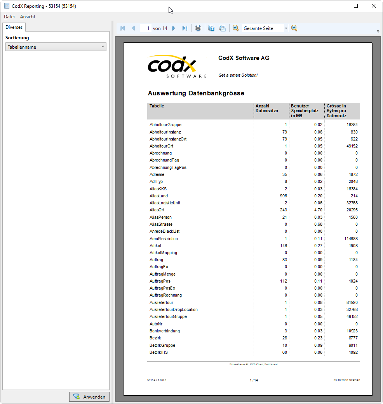Export the report
This screenshot has width=383, height=404.
(x=211, y=28)
